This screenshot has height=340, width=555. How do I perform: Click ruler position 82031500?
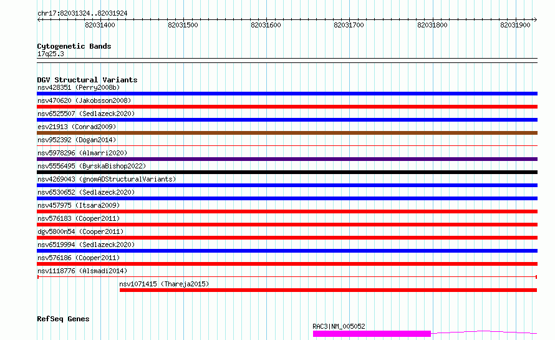click(x=183, y=25)
